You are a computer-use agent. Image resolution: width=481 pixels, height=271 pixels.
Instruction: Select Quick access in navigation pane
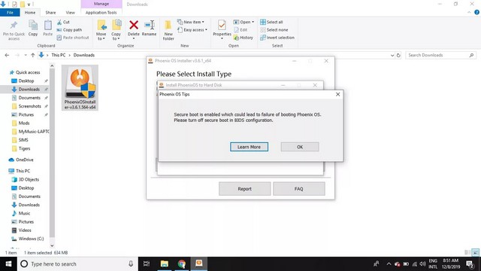28,72
